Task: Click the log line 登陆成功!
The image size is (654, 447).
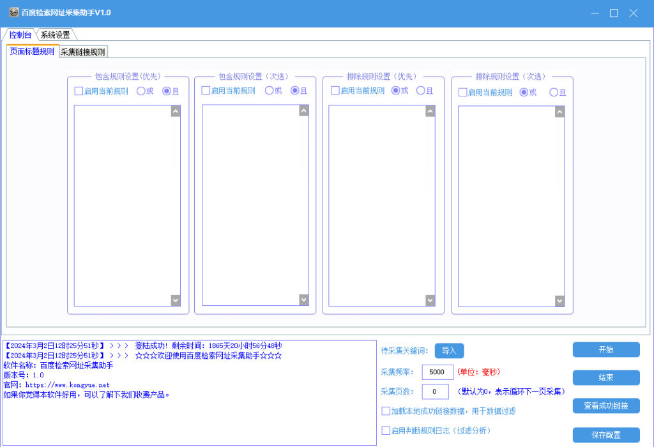Action: pos(142,345)
